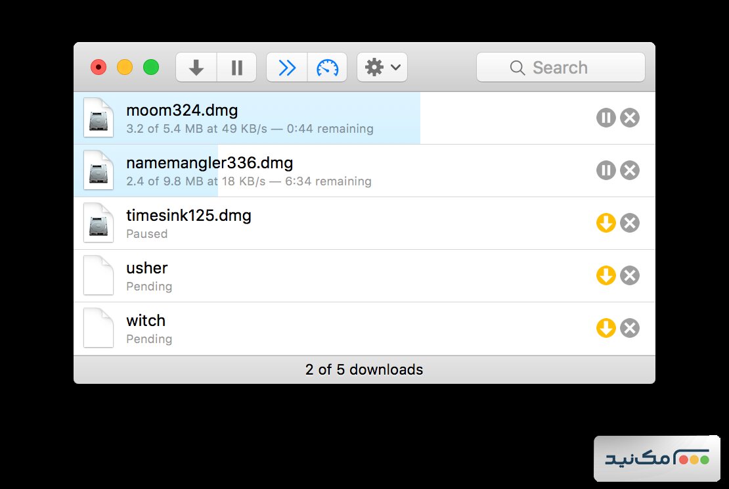Viewport: 729px width, 489px height.
Task: Cancel the pending usher download
Action: (x=630, y=276)
